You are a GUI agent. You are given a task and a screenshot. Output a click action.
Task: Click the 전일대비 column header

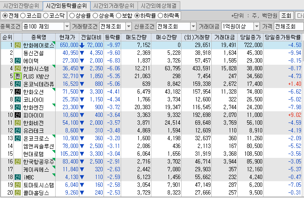pyautogui.click(x=91, y=37)
